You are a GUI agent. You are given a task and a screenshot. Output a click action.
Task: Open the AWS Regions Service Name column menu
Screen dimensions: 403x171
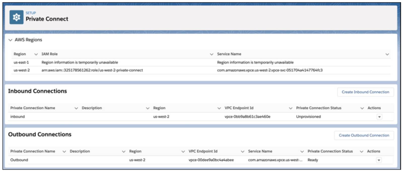387,54
